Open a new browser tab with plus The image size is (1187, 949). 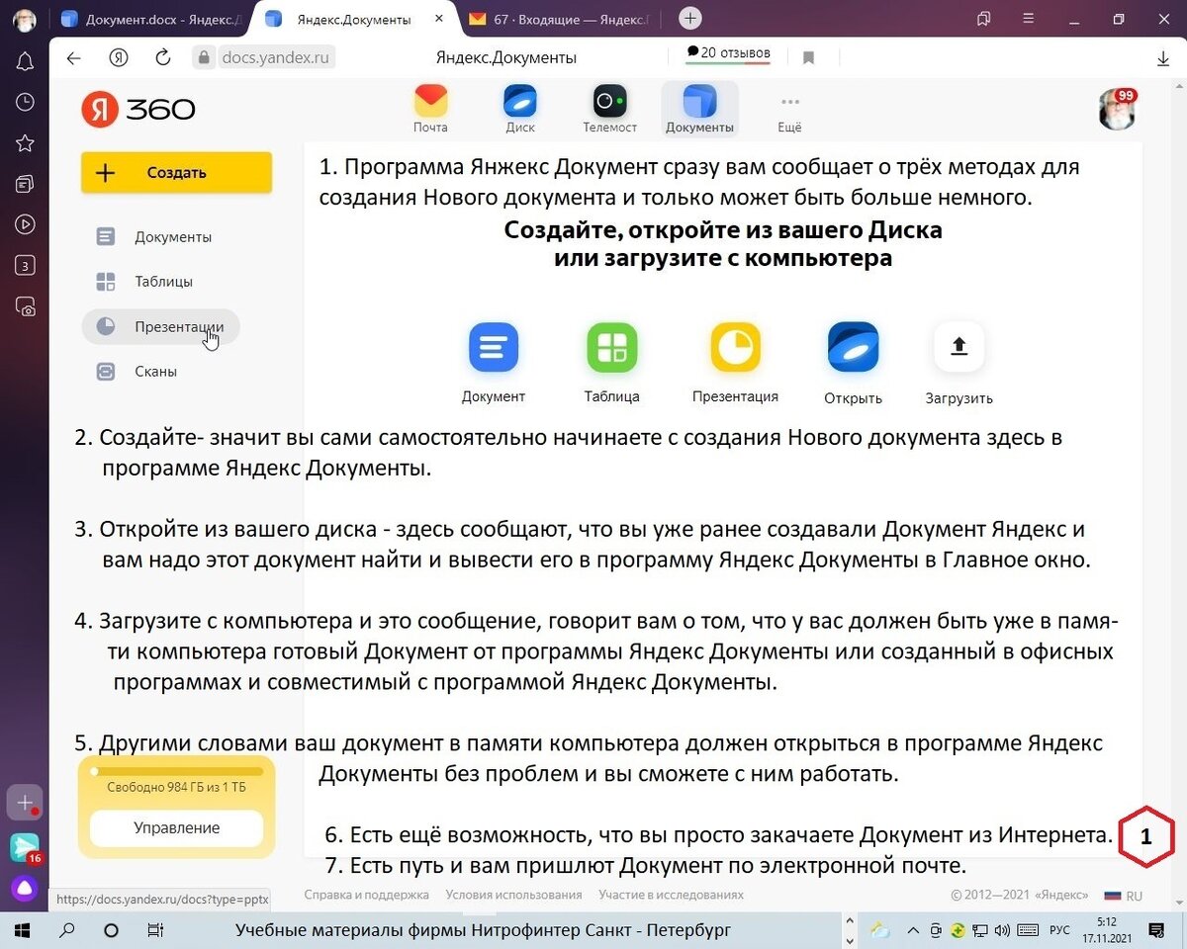(x=690, y=19)
